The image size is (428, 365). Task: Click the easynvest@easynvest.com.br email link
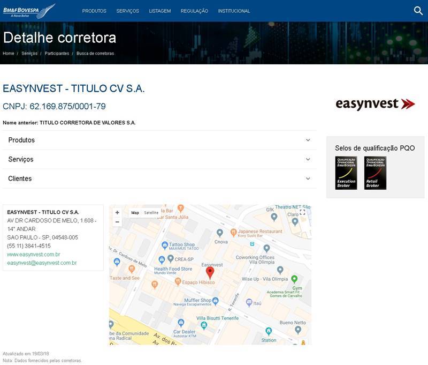[42, 263]
